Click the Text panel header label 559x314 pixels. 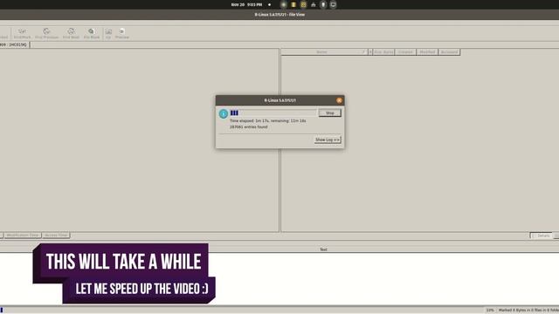323,249
